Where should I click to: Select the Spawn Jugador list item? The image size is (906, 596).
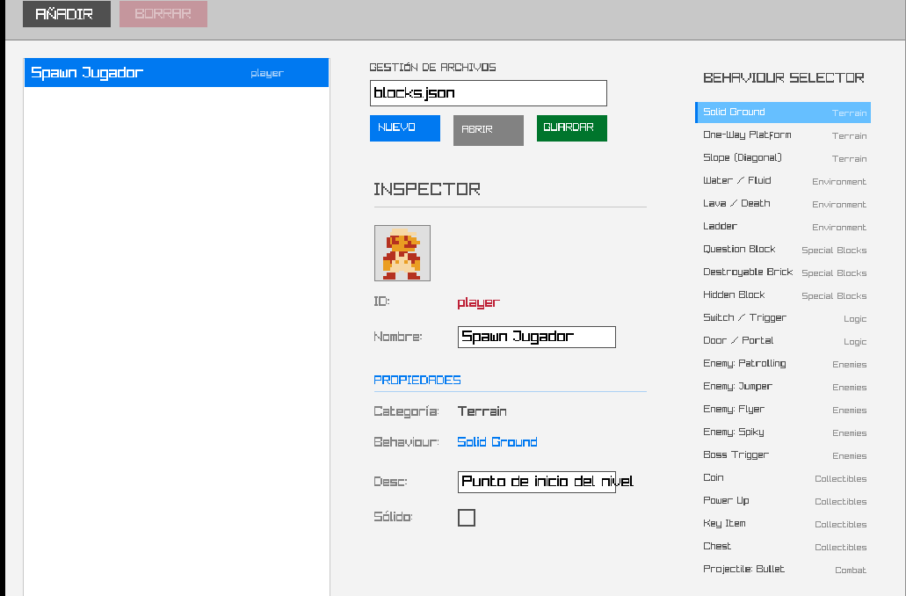pos(177,73)
